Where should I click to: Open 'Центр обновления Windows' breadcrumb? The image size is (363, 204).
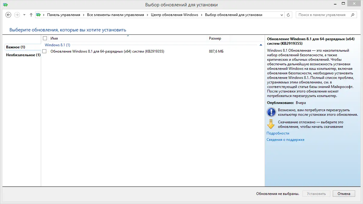[175, 15]
